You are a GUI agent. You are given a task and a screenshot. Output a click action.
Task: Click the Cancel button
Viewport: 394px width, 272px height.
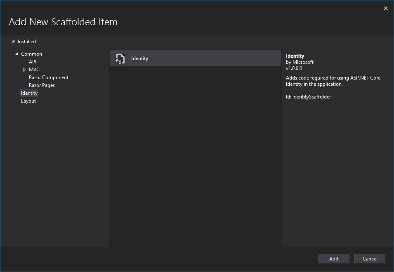click(370, 259)
